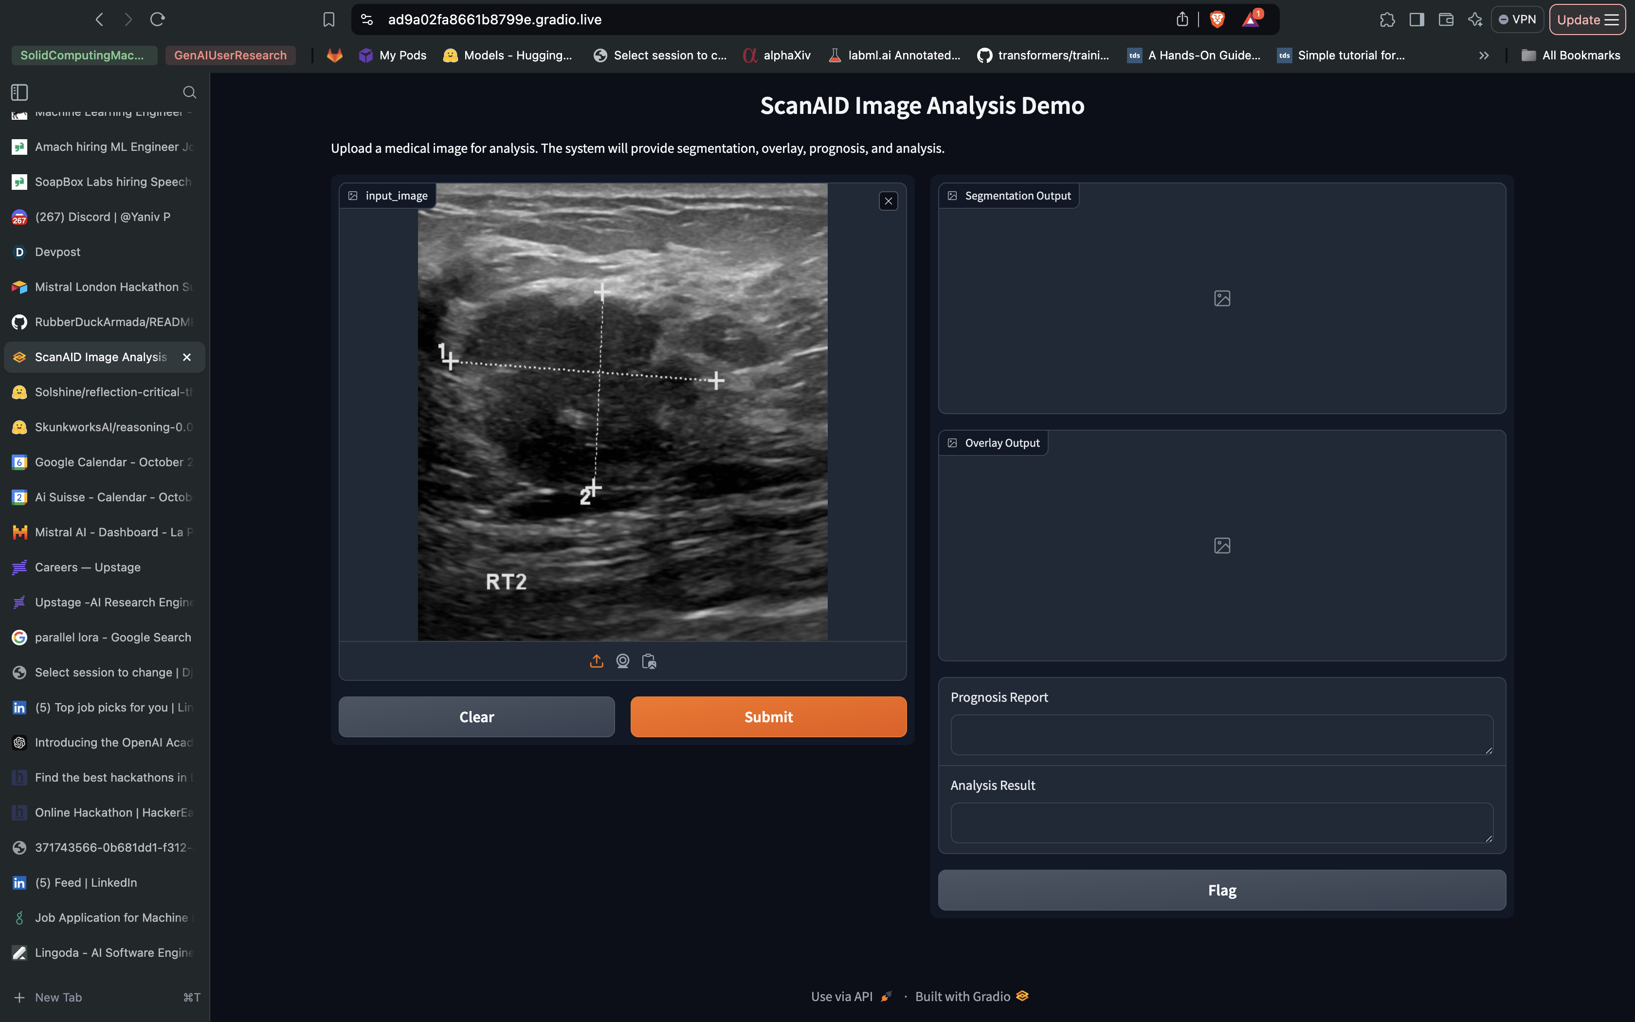Click the Brave shield icon in the address bar
The image size is (1635, 1022).
point(1217,19)
